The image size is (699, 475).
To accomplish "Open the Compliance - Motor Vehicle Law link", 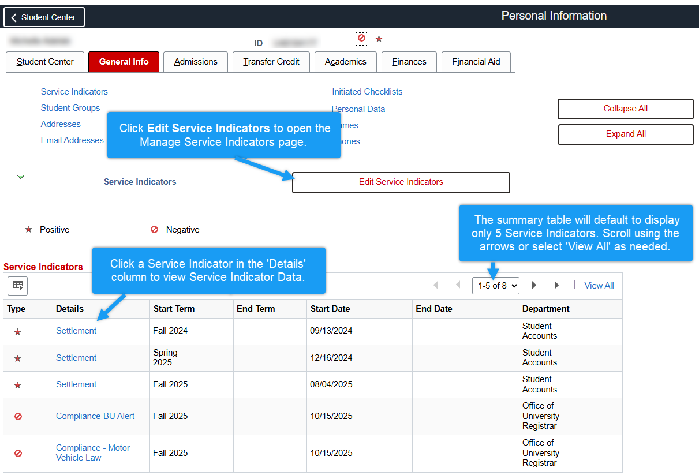I will [92, 452].
